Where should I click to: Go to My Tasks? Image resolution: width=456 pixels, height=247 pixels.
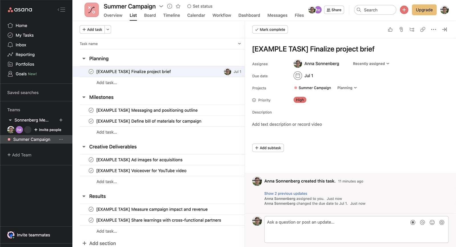[21, 35]
